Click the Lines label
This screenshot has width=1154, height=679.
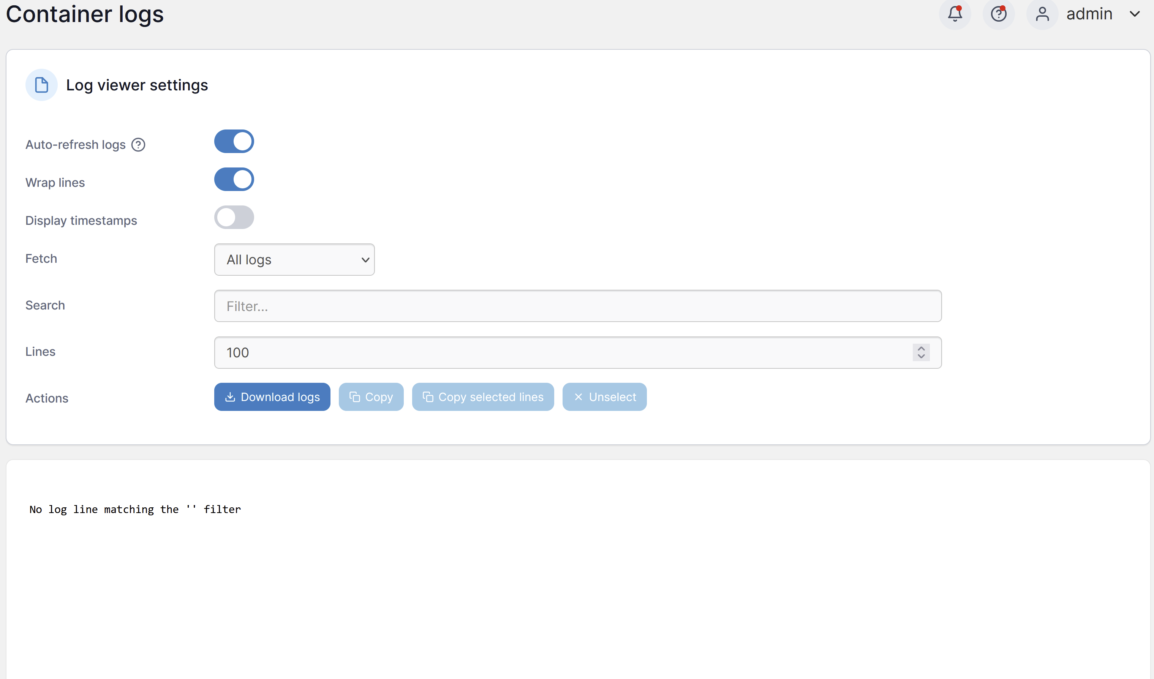pyautogui.click(x=40, y=352)
